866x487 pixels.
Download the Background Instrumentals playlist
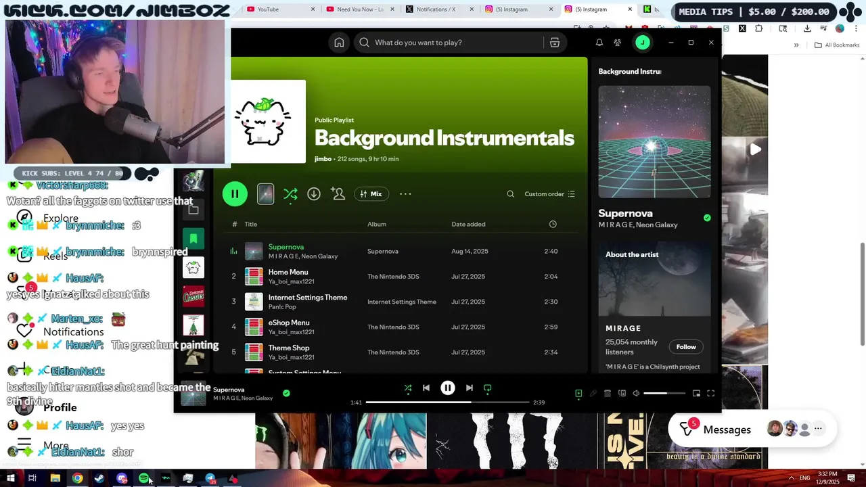click(314, 194)
